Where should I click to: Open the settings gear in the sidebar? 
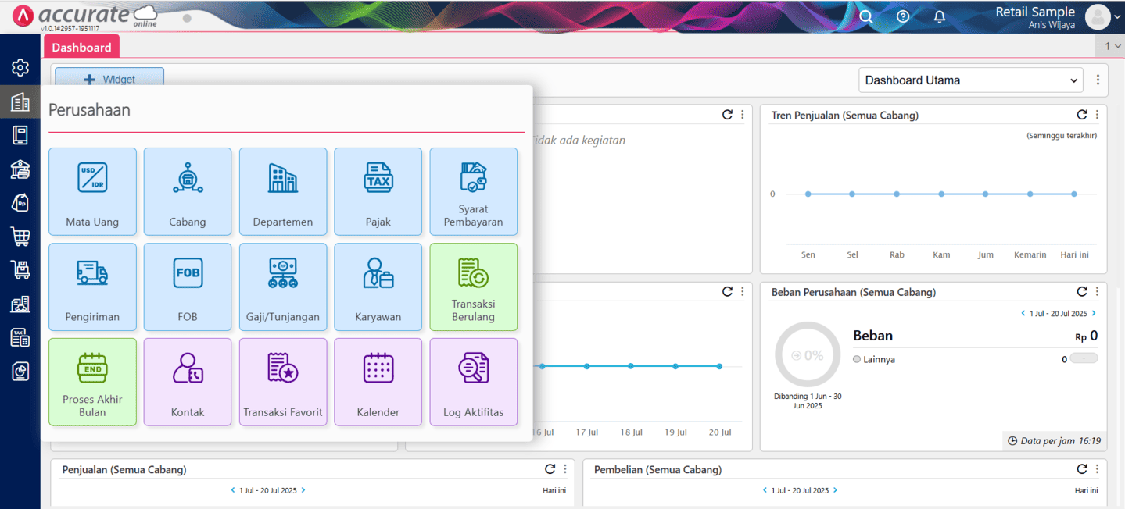[x=20, y=68]
